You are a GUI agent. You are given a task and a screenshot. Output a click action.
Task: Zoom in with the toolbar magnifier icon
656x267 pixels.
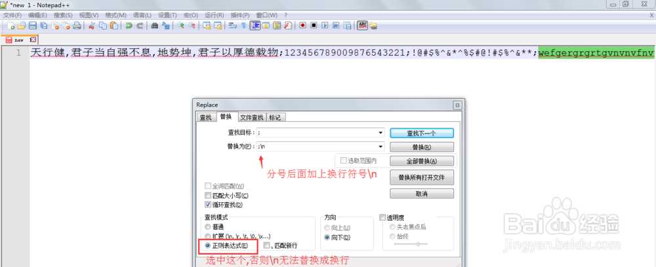[x=180, y=26]
